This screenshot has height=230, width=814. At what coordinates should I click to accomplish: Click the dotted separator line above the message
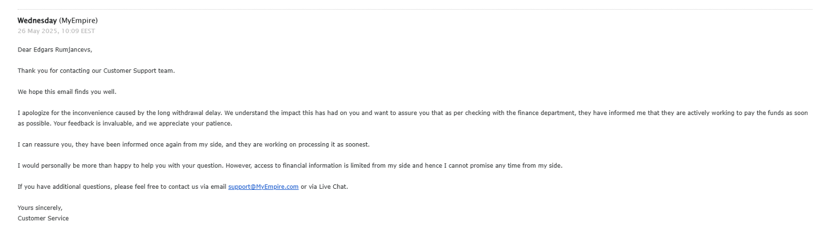point(407,9)
